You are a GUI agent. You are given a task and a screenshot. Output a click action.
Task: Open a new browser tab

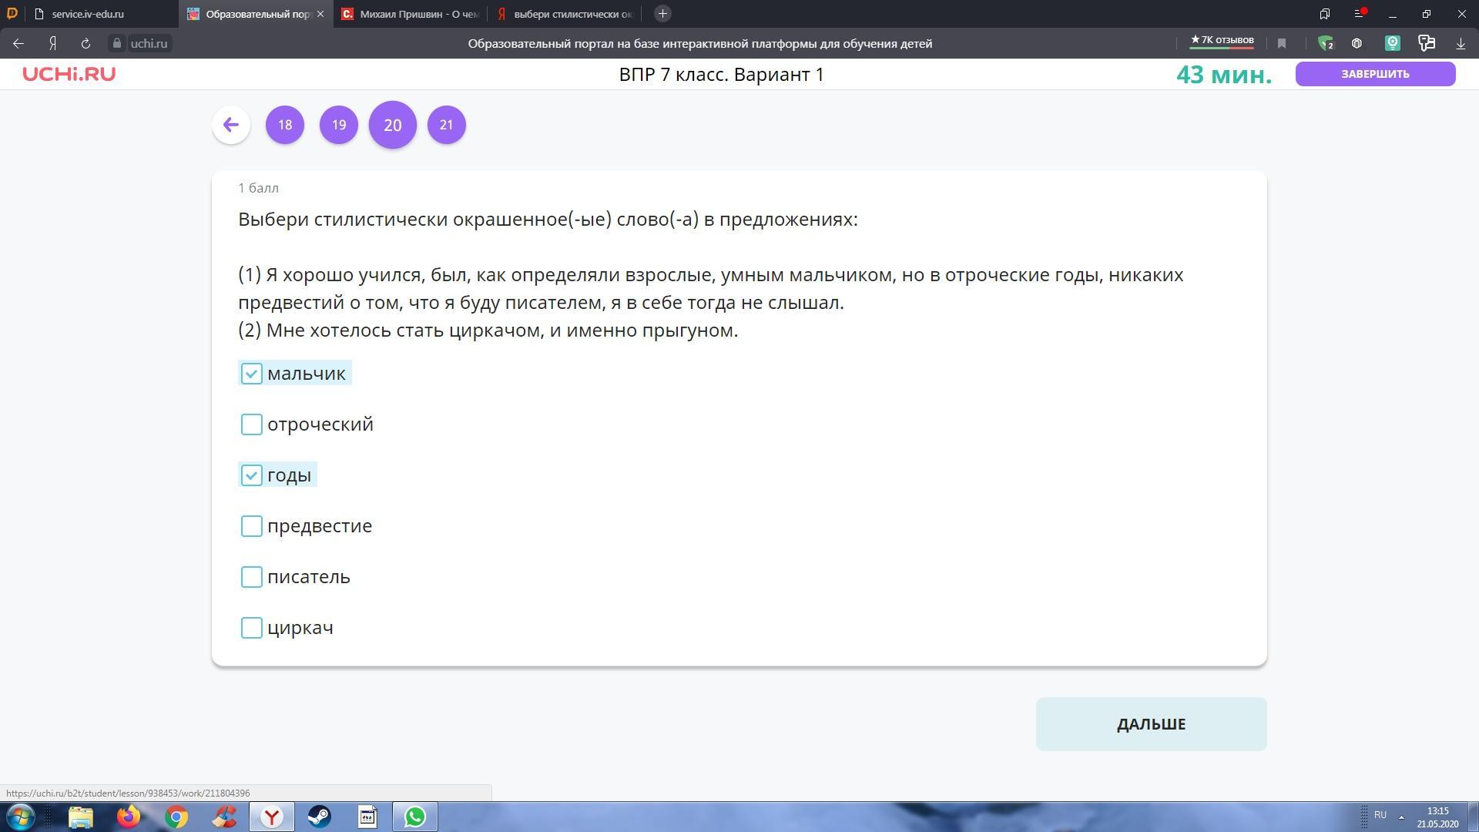click(x=662, y=14)
